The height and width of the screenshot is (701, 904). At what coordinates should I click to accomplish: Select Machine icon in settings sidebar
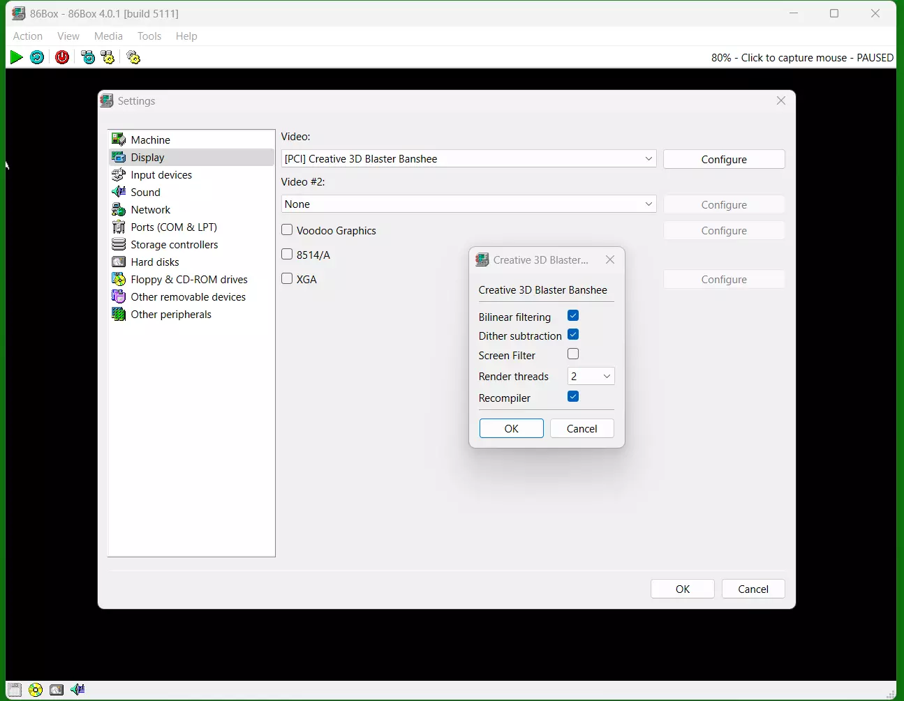119,140
